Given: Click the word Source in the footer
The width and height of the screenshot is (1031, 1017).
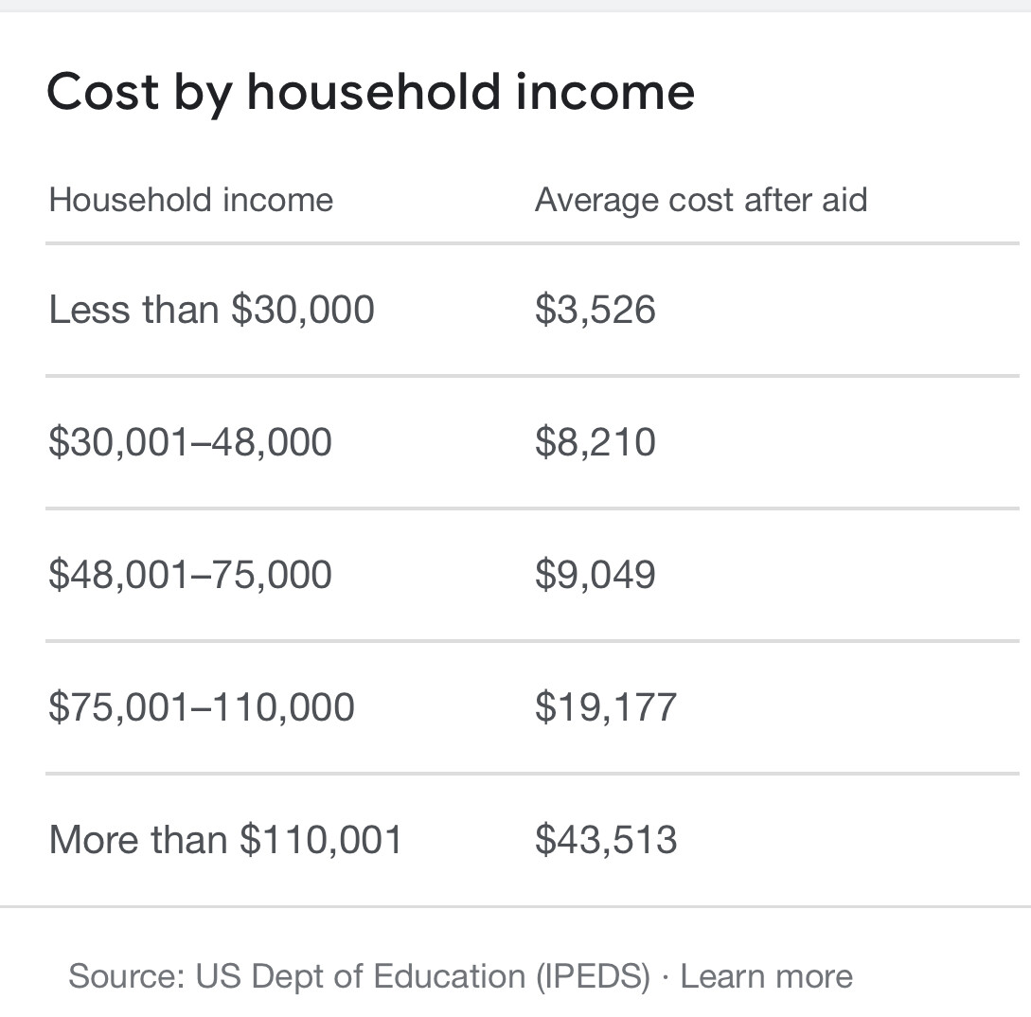Looking at the screenshot, I should [x=127, y=976].
